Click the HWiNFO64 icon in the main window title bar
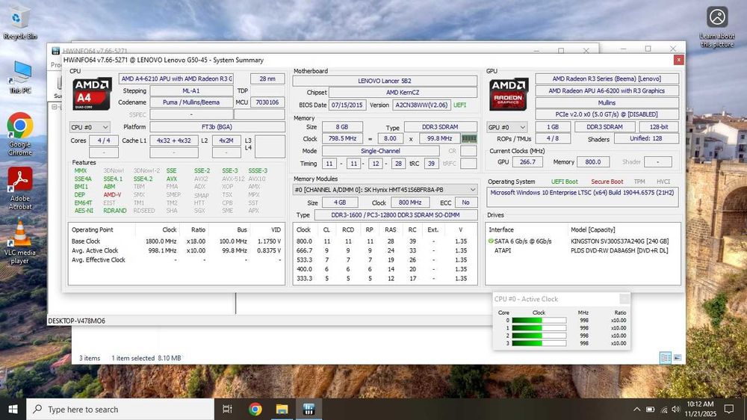The width and height of the screenshot is (747, 420). pyautogui.click(x=56, y=51)
